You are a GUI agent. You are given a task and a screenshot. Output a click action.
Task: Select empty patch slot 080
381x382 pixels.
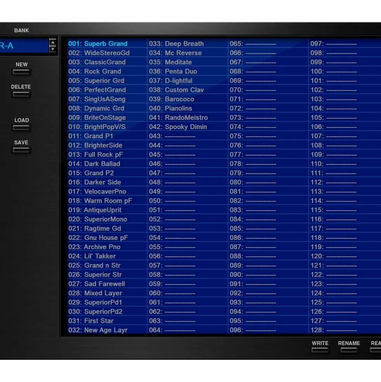(268, 182)
